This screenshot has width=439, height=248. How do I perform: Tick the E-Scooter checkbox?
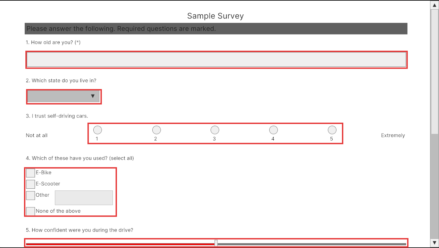31,184
